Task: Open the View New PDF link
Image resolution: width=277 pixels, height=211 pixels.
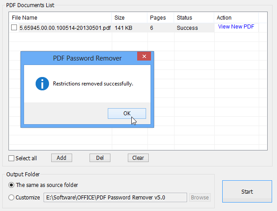Action: [x=236, y=27]
